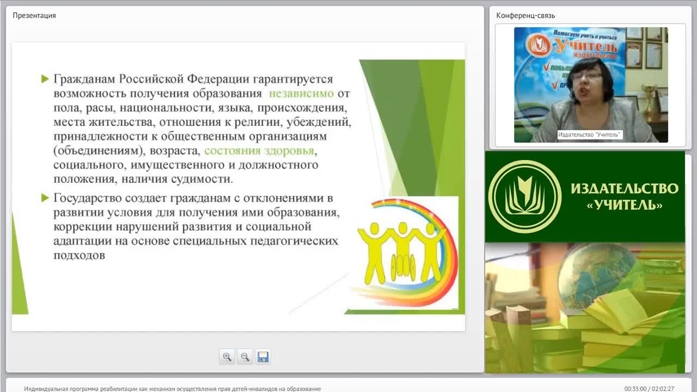Click the playback time counter 00:35:00 / 02:02:27

point(649,389)
